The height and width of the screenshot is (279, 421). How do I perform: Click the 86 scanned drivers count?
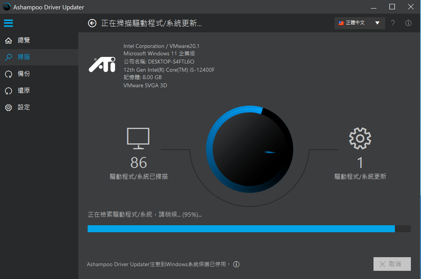[139, 163]
